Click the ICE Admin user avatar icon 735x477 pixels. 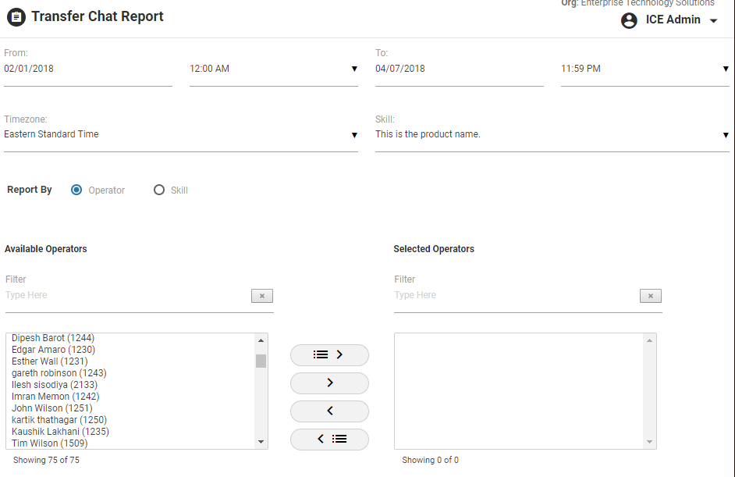tap(629, 20)
